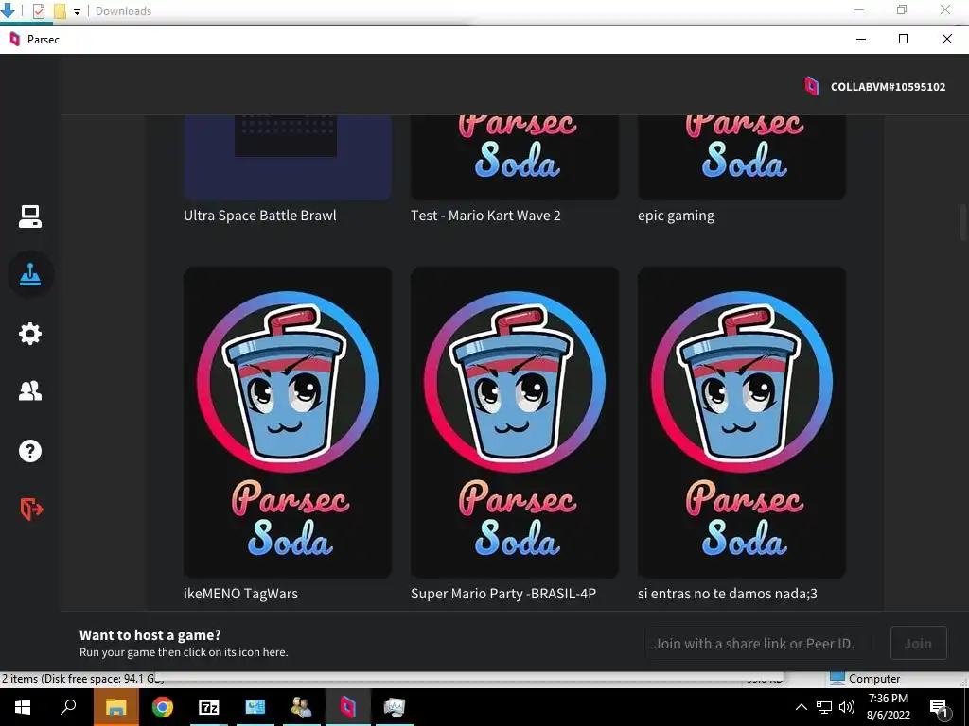Click the new folder icon in Downloads title bar

tap(60, 10)
